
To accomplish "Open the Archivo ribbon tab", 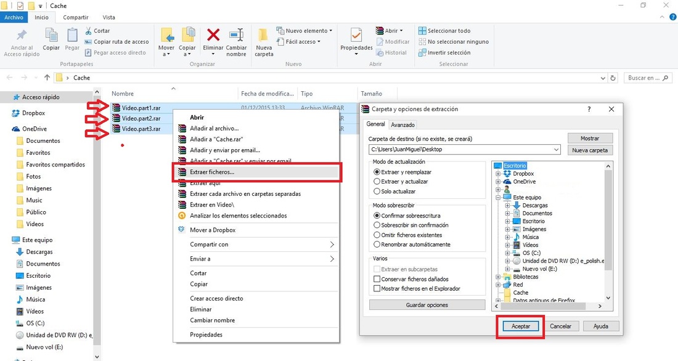I will coord(14,17).
